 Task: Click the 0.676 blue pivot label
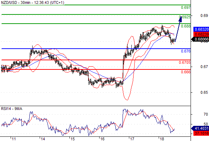186,51
